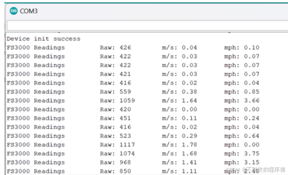Click the "m/s: 1.11" reading
Screen dimensions: 288x175
(179, 171)
